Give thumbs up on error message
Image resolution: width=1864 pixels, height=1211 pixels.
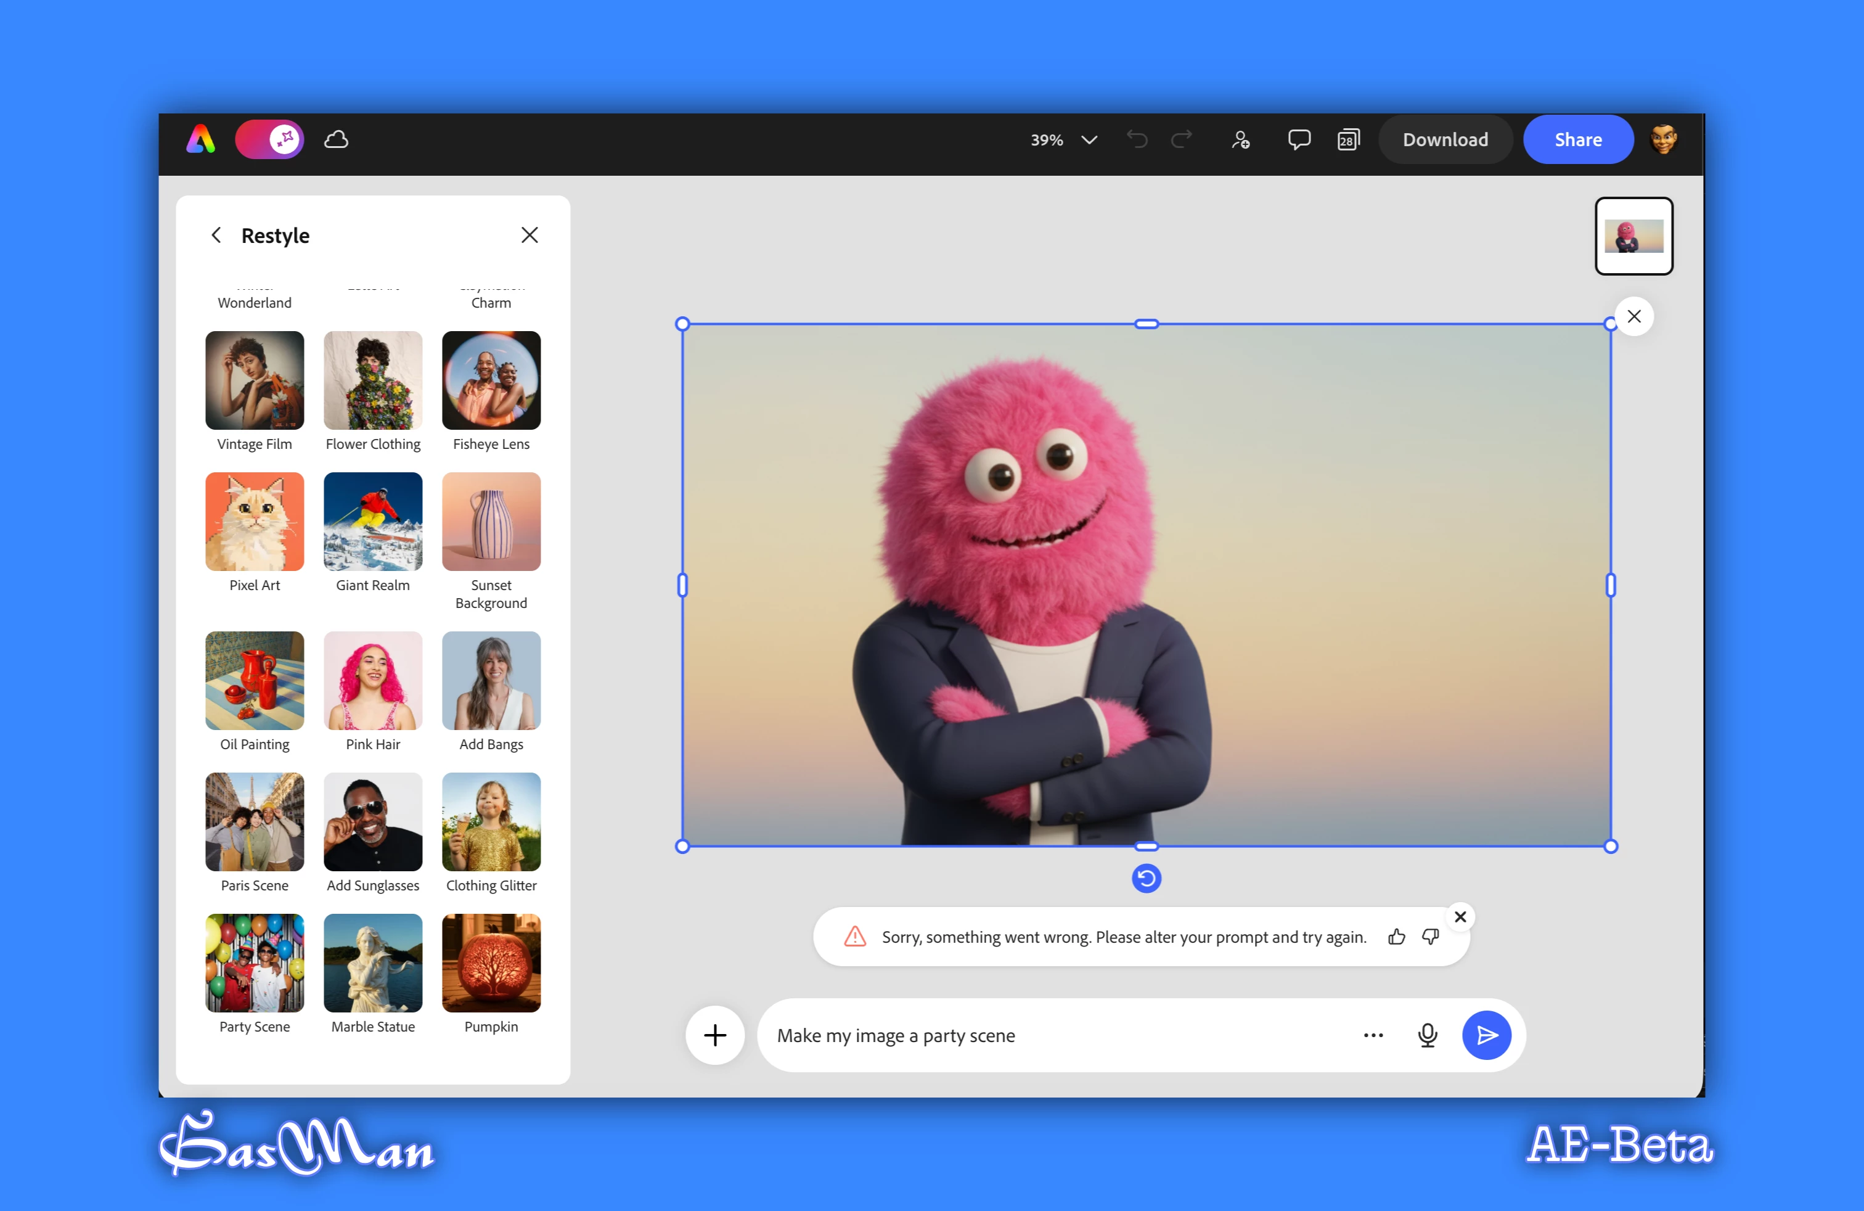pyautogui.click(x=1396, y=937)
